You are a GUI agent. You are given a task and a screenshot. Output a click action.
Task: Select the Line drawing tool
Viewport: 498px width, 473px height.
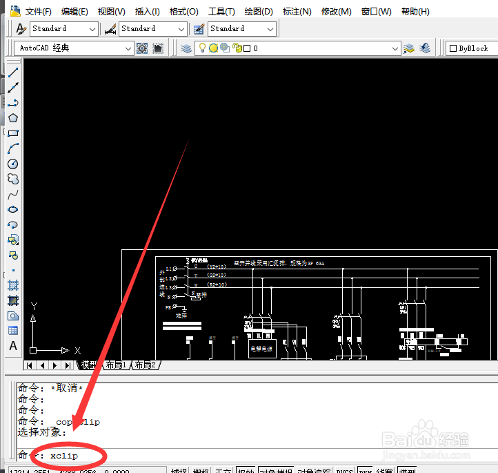(x=13, y=73)
